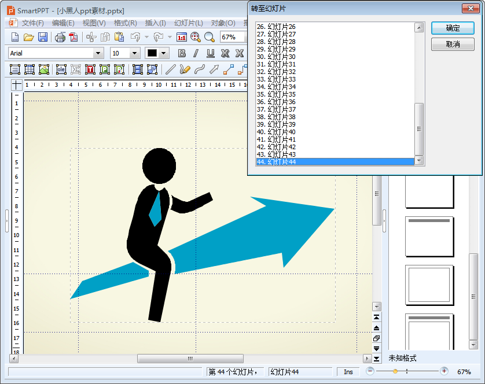485x384 pixels.
Task: Go to the previous slide
Action: pyautogui.click(x=376, y=328)
